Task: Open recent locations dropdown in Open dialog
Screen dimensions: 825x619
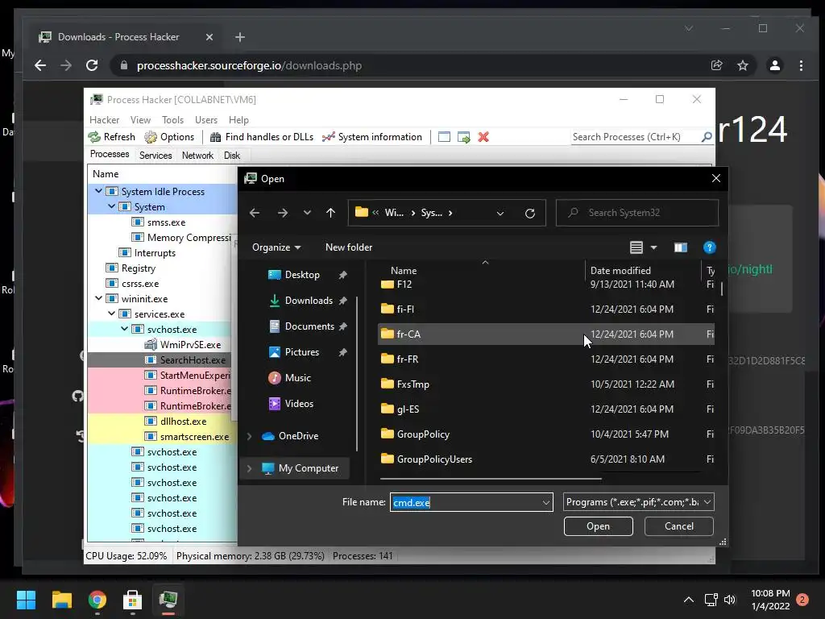Action: coord(307,213)
